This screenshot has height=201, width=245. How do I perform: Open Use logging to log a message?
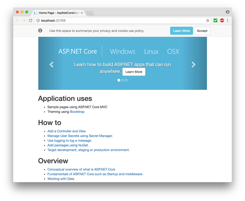pyautogui.click(x=70, y=141)
